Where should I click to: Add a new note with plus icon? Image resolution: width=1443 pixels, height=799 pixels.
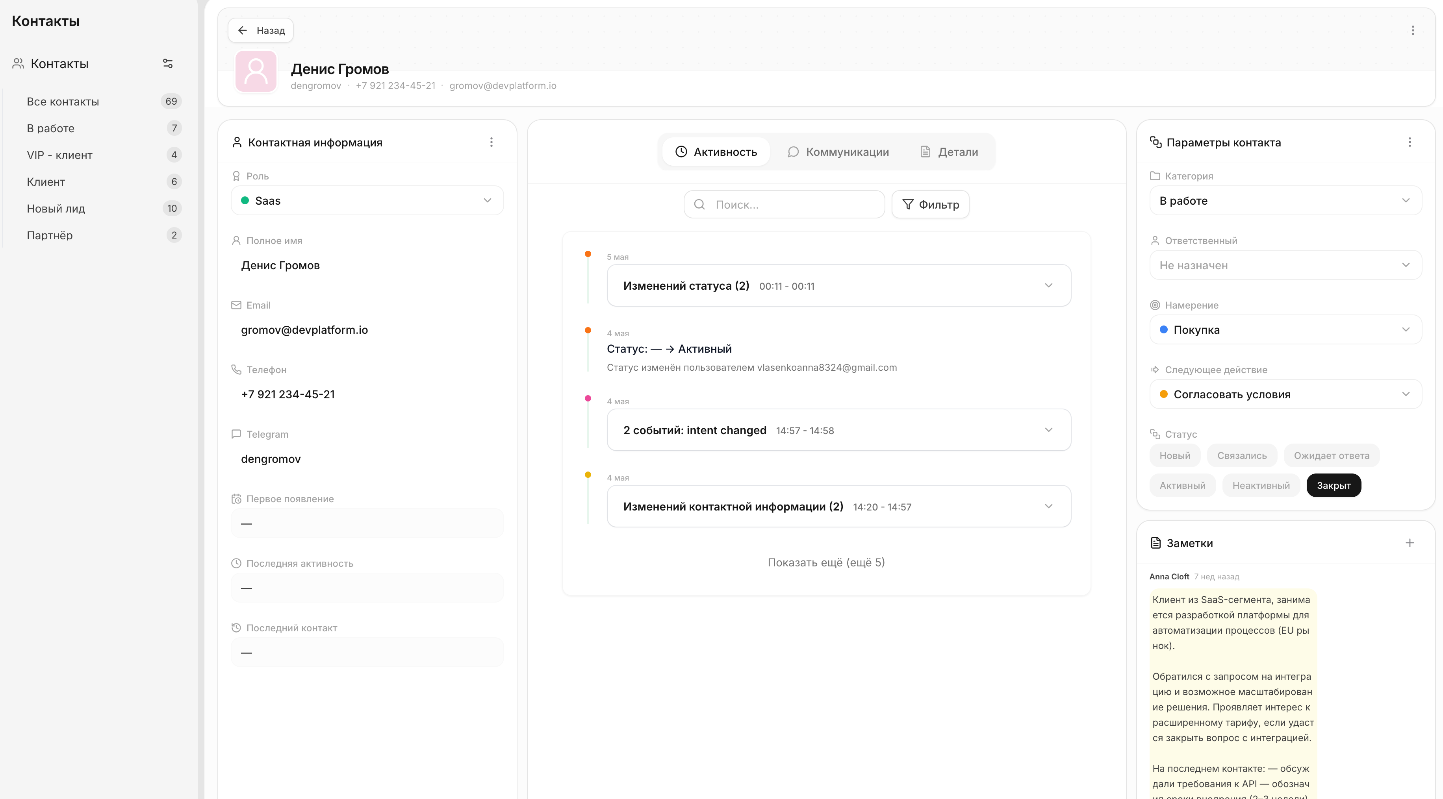[x=1410, y=542]
